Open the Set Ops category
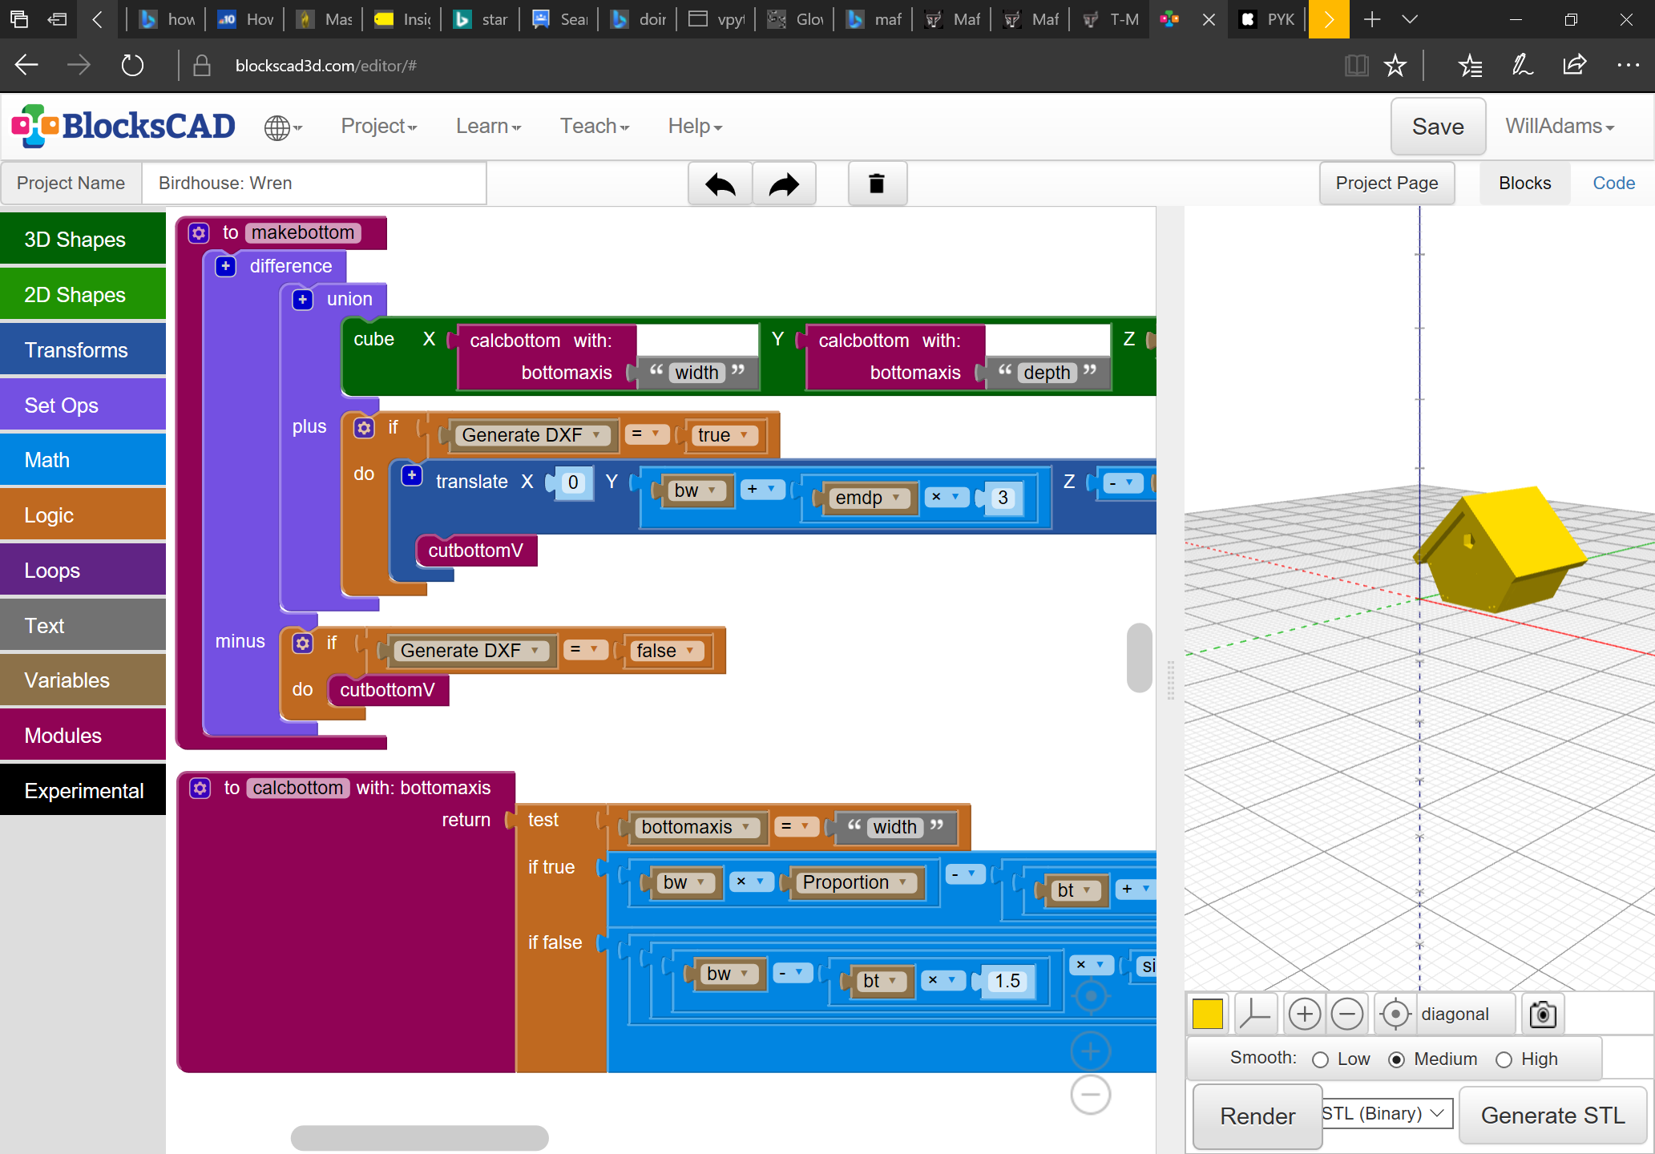The width and height of the screenshot is (1655, 1154). coord(83,405)
